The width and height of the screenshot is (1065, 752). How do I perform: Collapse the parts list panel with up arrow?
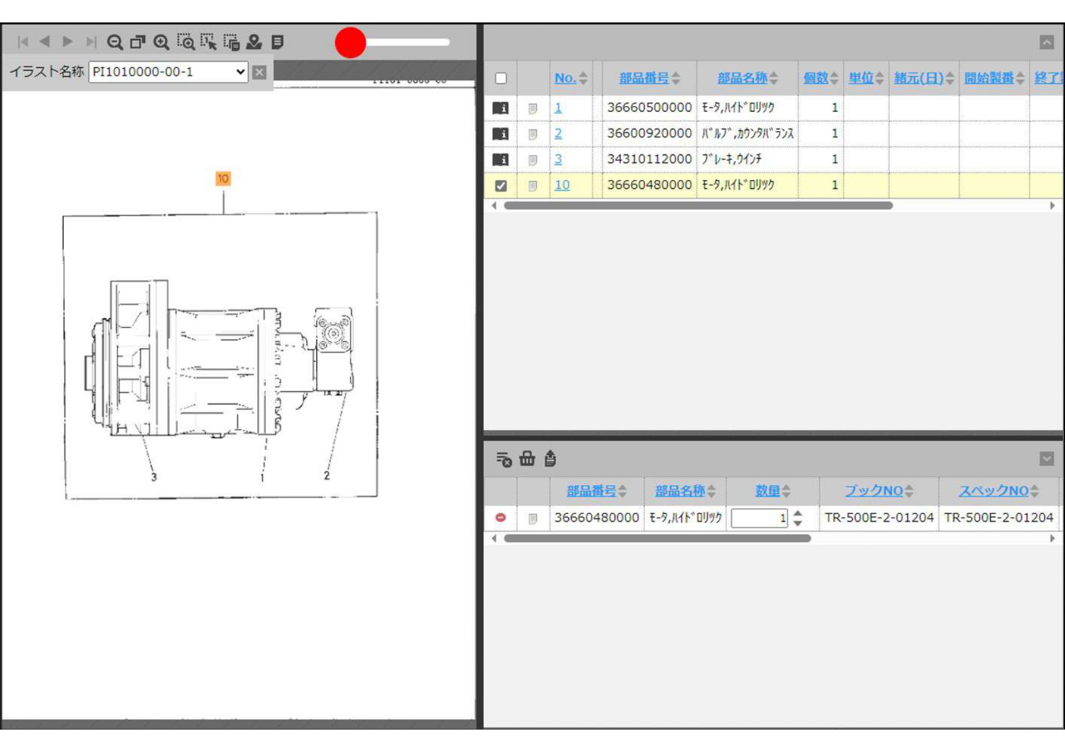coord(1046,42)
